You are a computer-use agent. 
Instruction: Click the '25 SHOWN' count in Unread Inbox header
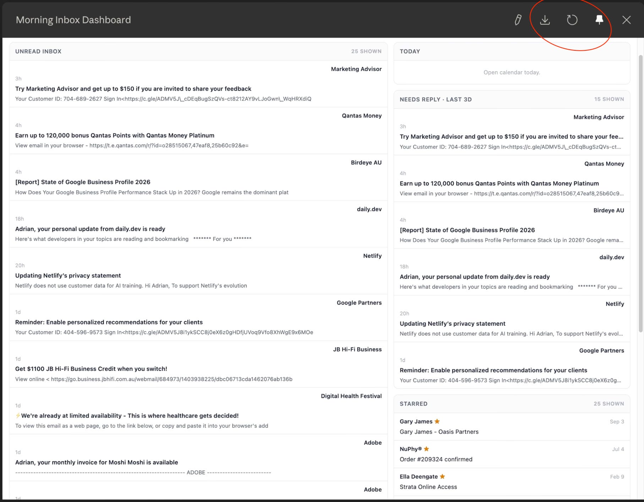pos(366,51)
